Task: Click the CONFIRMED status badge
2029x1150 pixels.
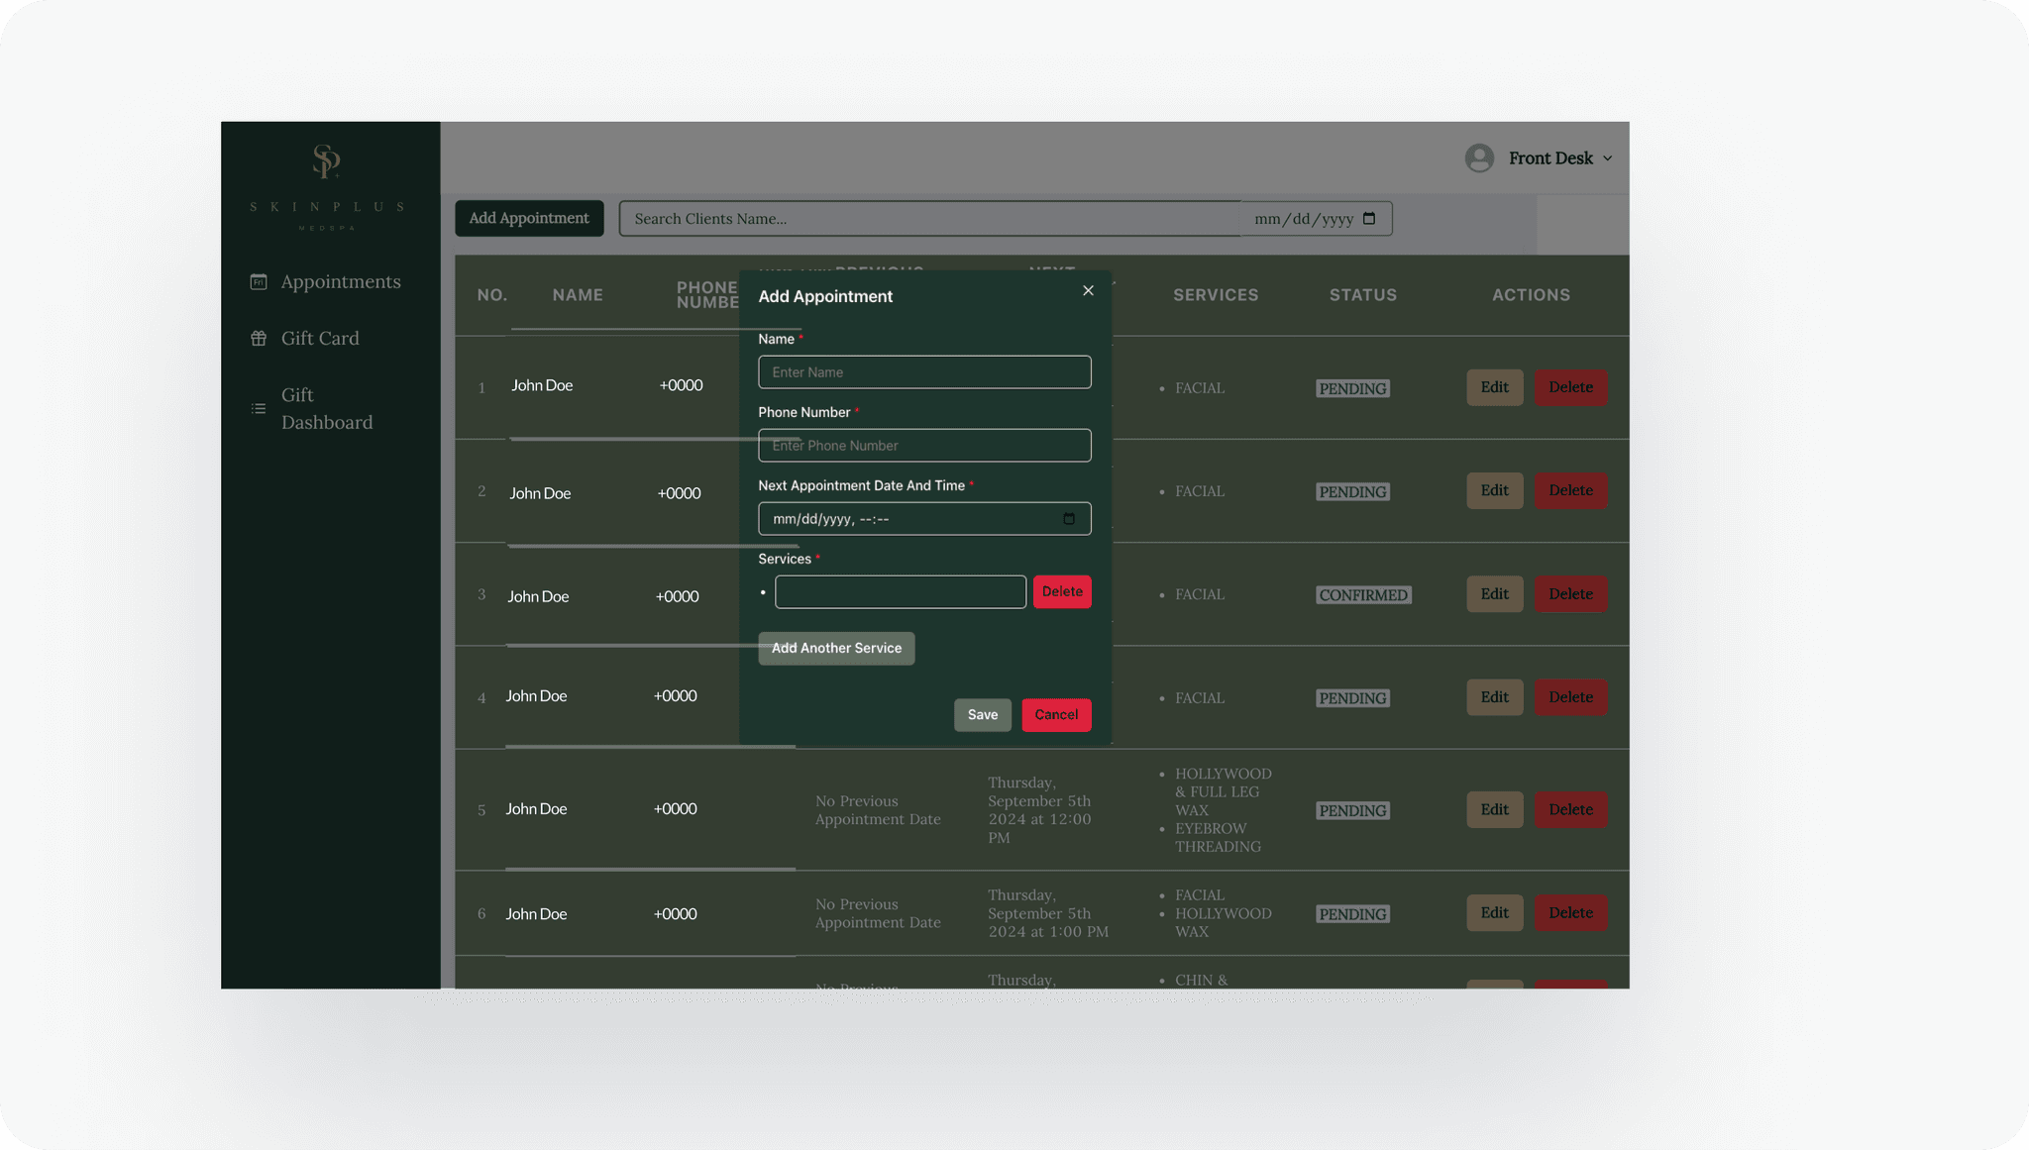Action: [1363, 595]
